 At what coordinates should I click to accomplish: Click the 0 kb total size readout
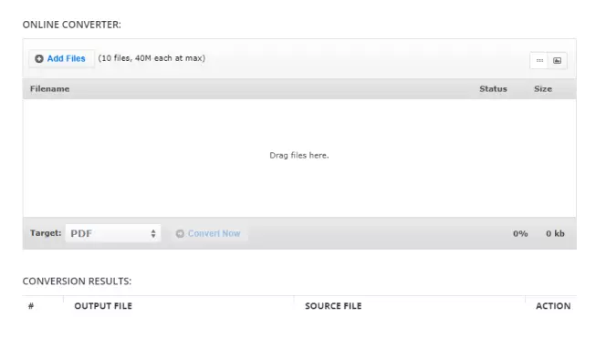[555, 233]
